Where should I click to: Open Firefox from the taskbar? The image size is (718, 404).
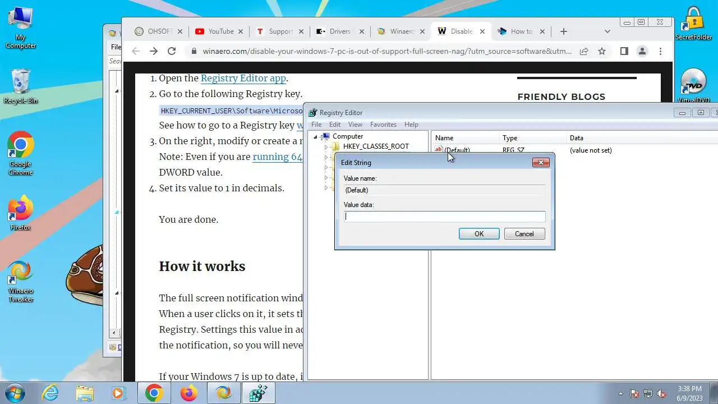pyautogui.click(x=188, y=393)
